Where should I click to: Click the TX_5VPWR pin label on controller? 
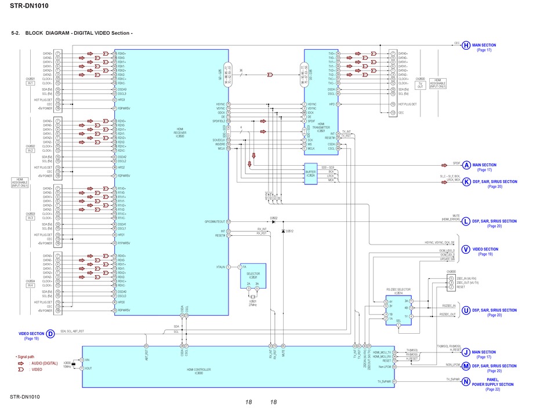pyautogui.click(x=385, y=381)
